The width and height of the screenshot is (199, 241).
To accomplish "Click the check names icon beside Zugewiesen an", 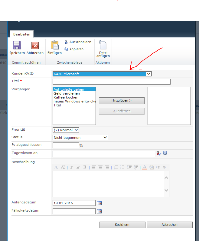I will [x=159, y=153].
